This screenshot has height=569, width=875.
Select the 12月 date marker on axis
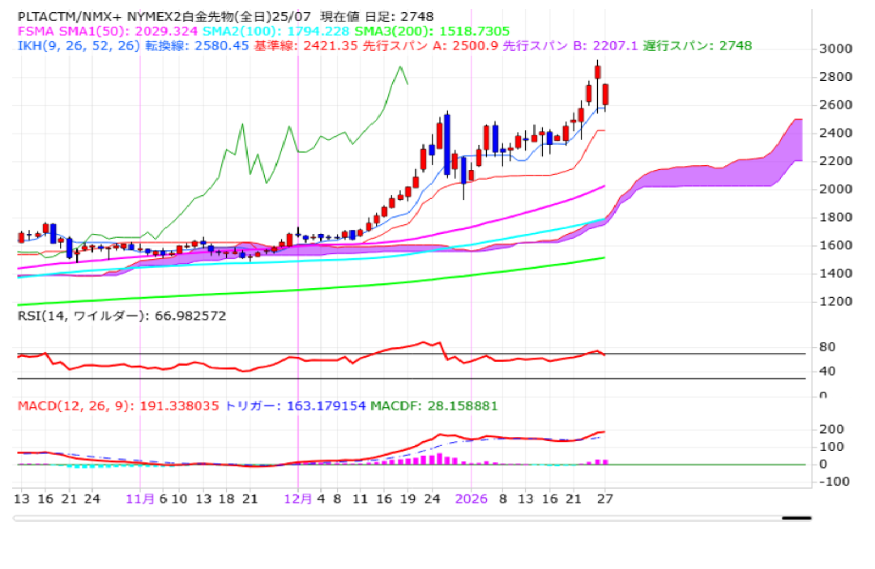pos(298,499)
